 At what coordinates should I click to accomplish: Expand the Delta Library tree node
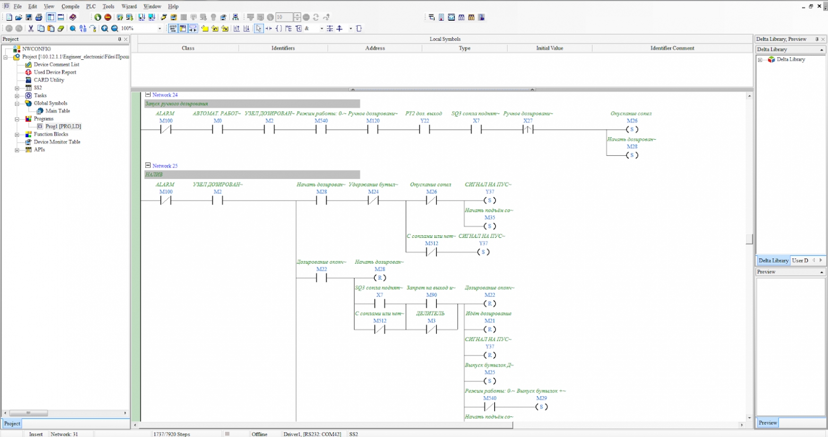pos(760,60)
